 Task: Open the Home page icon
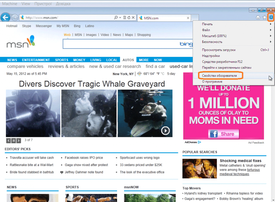258,18
